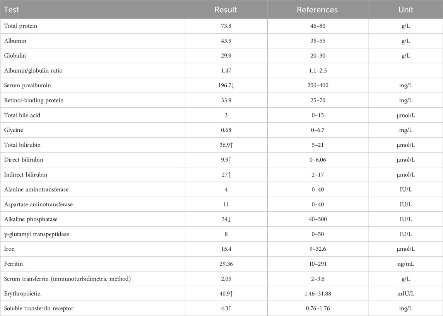Click the Test column header
Image resolution: width=443 pixels, height=316 pixels.
click(x=11, y=10)
